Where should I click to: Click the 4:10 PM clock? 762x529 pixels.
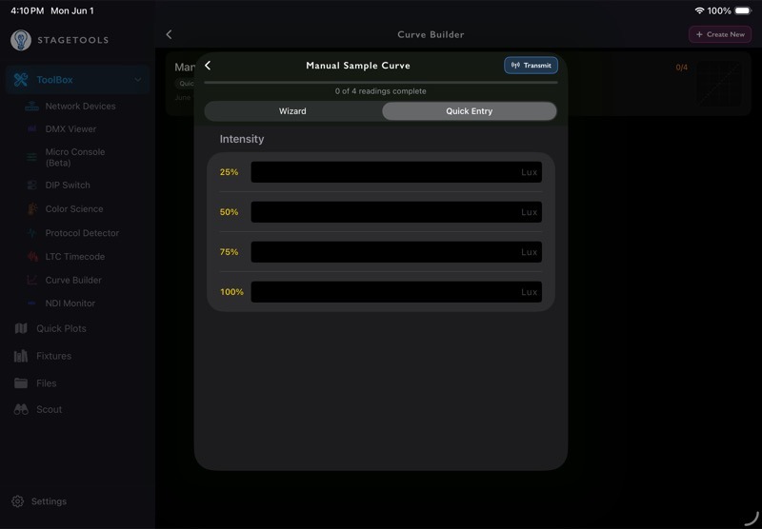[28, 10]
